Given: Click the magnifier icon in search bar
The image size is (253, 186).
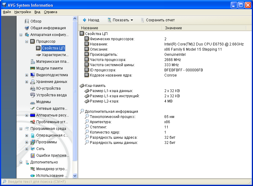Looking at the screenshot, I should [x=4, y=182].
